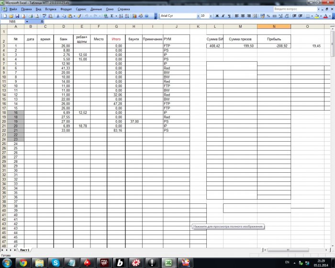Image resolution: width=335 pixels, height=268 pixels.
Task: Open the Chart Wizard icon
Action: coord(134,16)
